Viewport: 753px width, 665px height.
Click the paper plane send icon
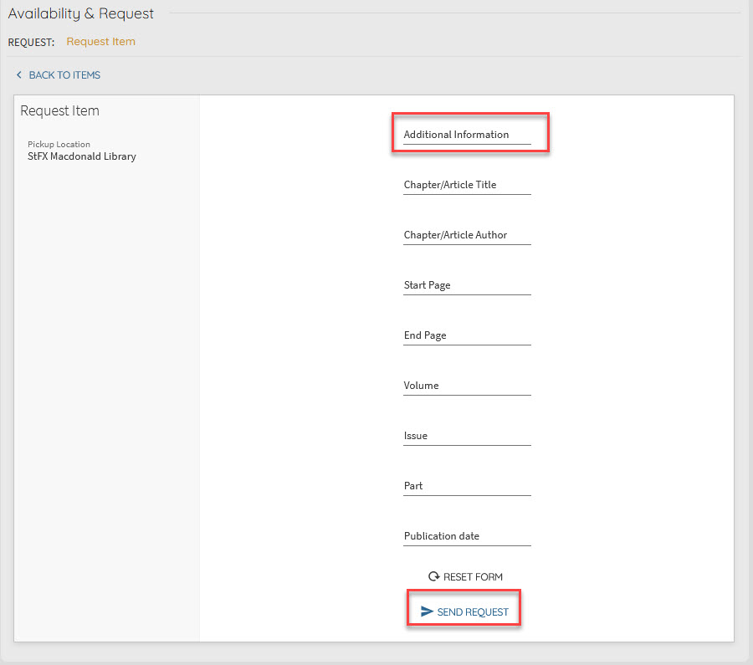click(427, 611)
